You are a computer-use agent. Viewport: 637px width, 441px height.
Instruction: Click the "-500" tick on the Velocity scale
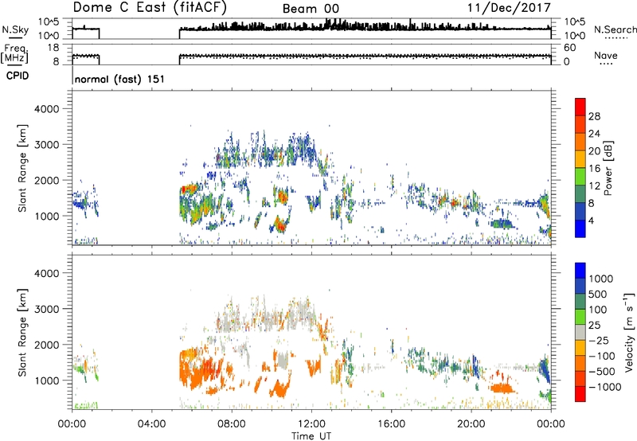pyautogui.click(x=602, y=372)
